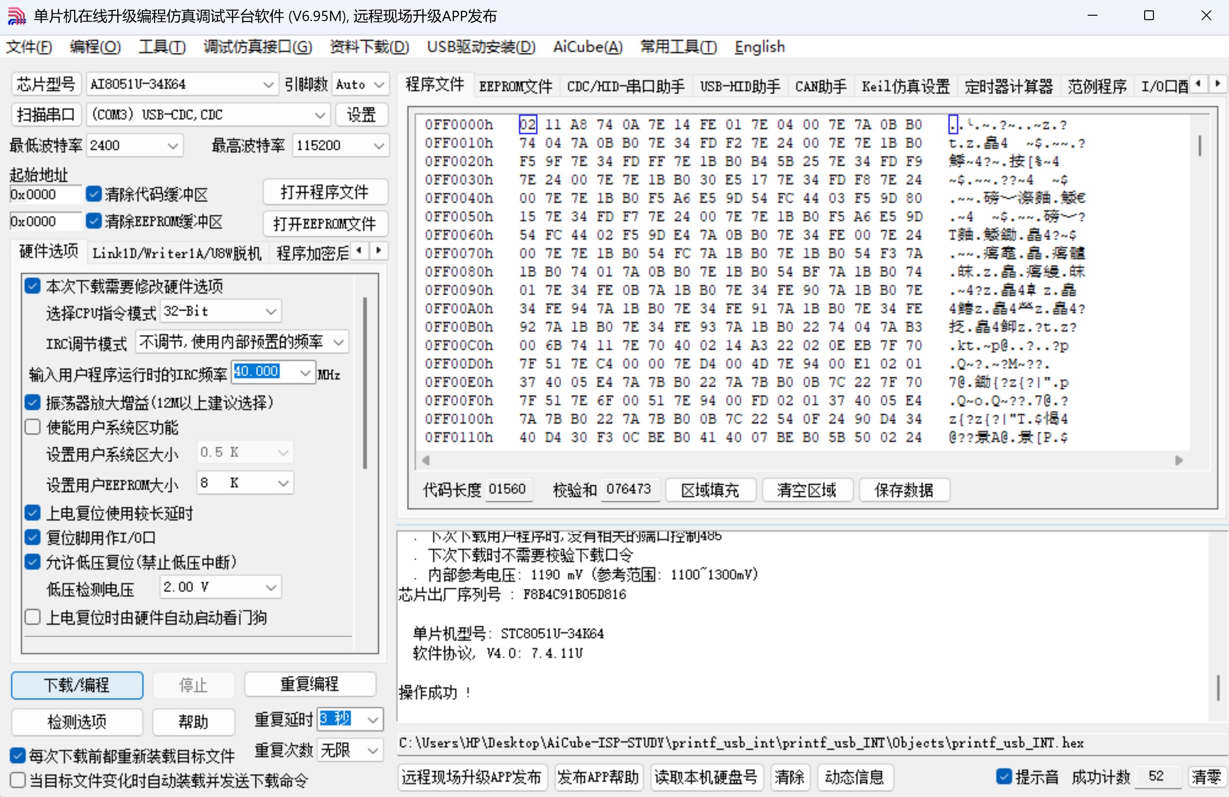Click 保存数据 button

(904, 490)
